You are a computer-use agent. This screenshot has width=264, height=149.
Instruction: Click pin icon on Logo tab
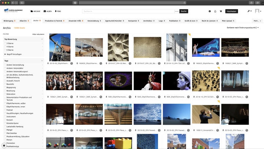(x=164, y=21)
